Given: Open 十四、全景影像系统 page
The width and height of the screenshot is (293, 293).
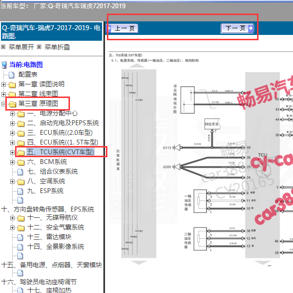Looking at the screenshot, I should point(55,247).
